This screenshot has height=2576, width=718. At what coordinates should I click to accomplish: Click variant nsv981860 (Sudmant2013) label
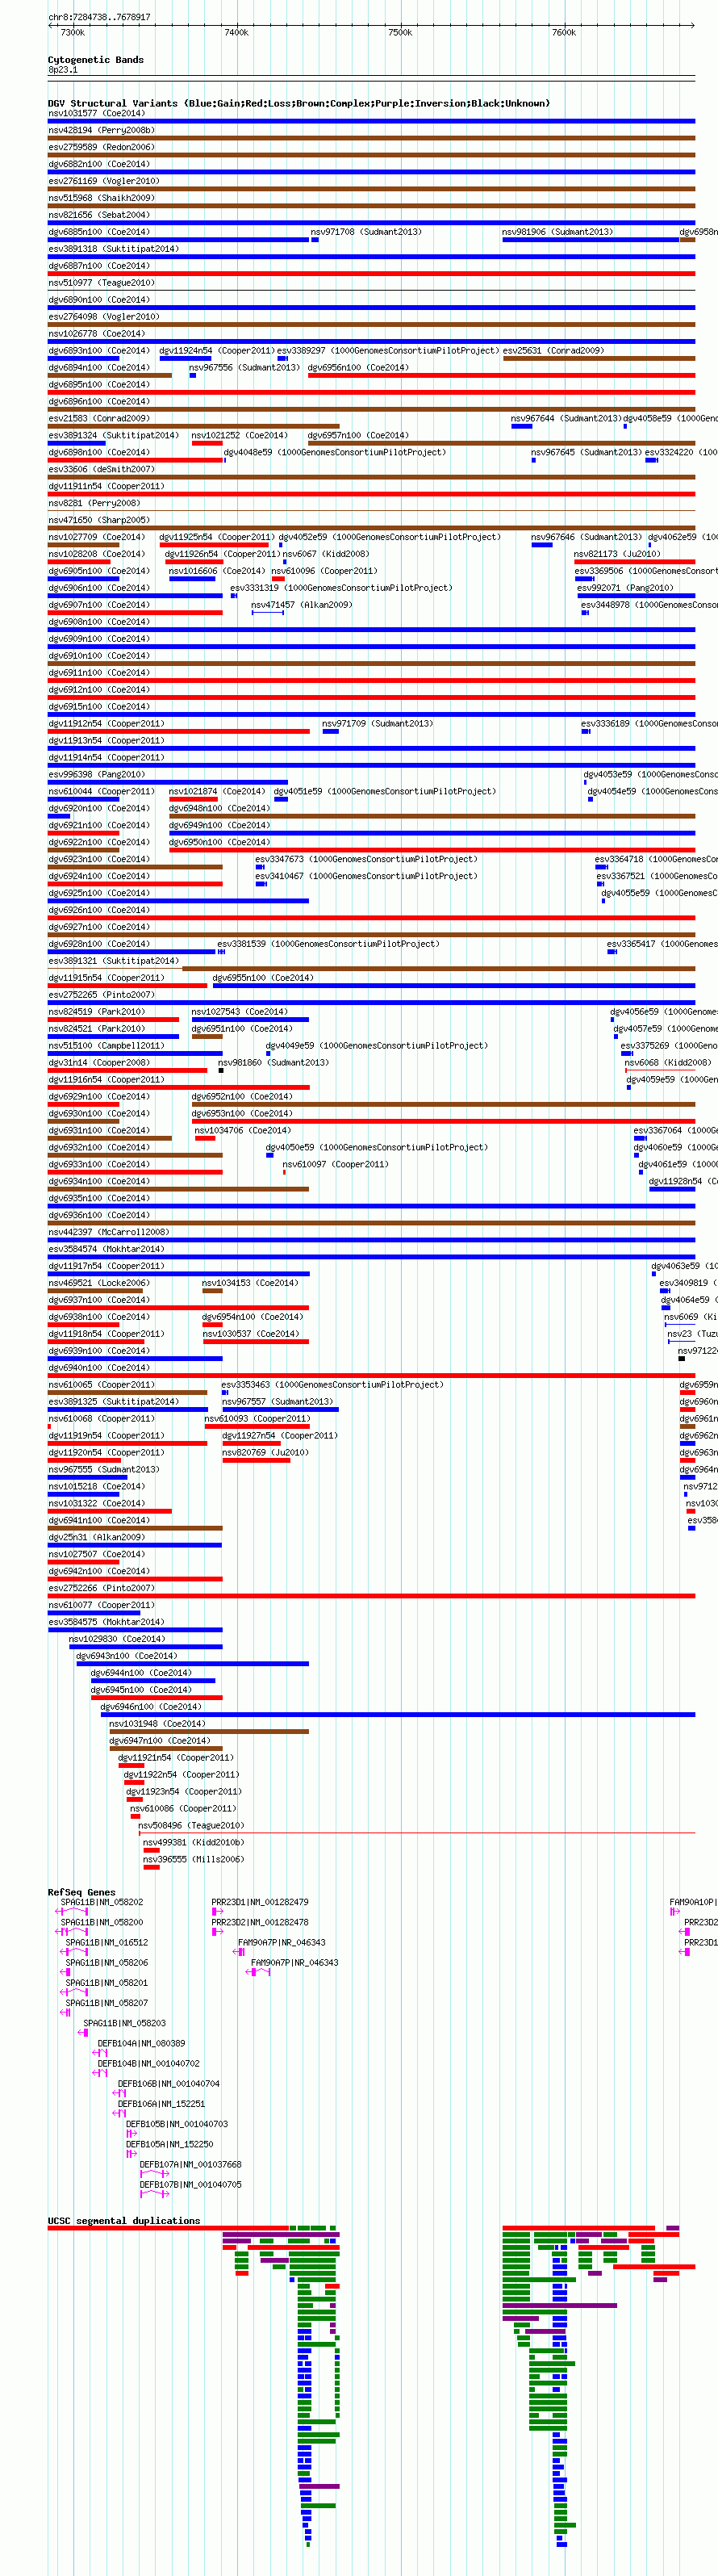[x=273, y=1063]
